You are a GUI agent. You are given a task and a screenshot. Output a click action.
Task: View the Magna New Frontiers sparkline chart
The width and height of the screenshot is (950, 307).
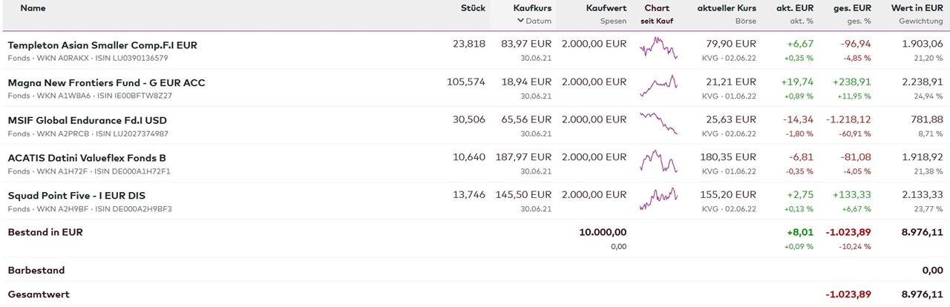(658, 86)
